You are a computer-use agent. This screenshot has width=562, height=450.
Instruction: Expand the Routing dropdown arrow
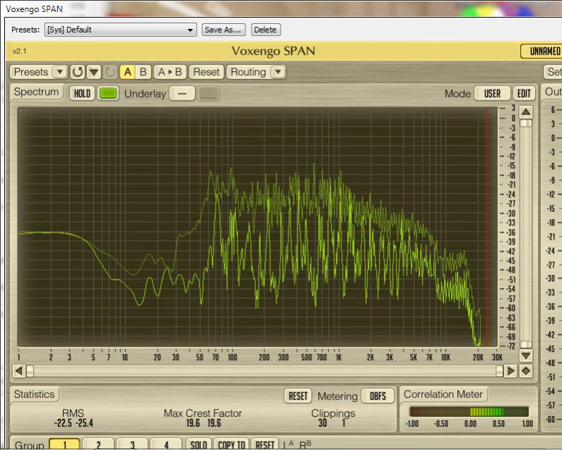(278, 72)
